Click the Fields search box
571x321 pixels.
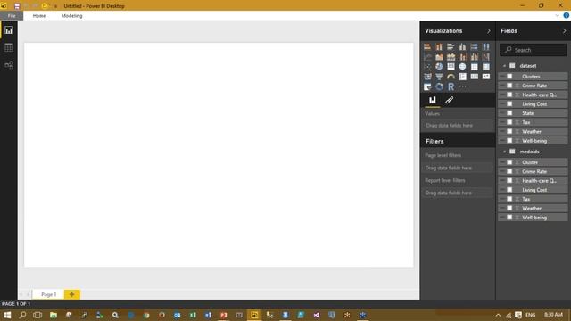pyautogui.click(x=534, y=50)
